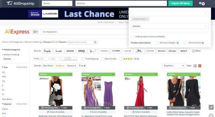Click the minimum price input field
This screenshot has height=117, width=215.
pyautogui.click(x=44, y=59)
